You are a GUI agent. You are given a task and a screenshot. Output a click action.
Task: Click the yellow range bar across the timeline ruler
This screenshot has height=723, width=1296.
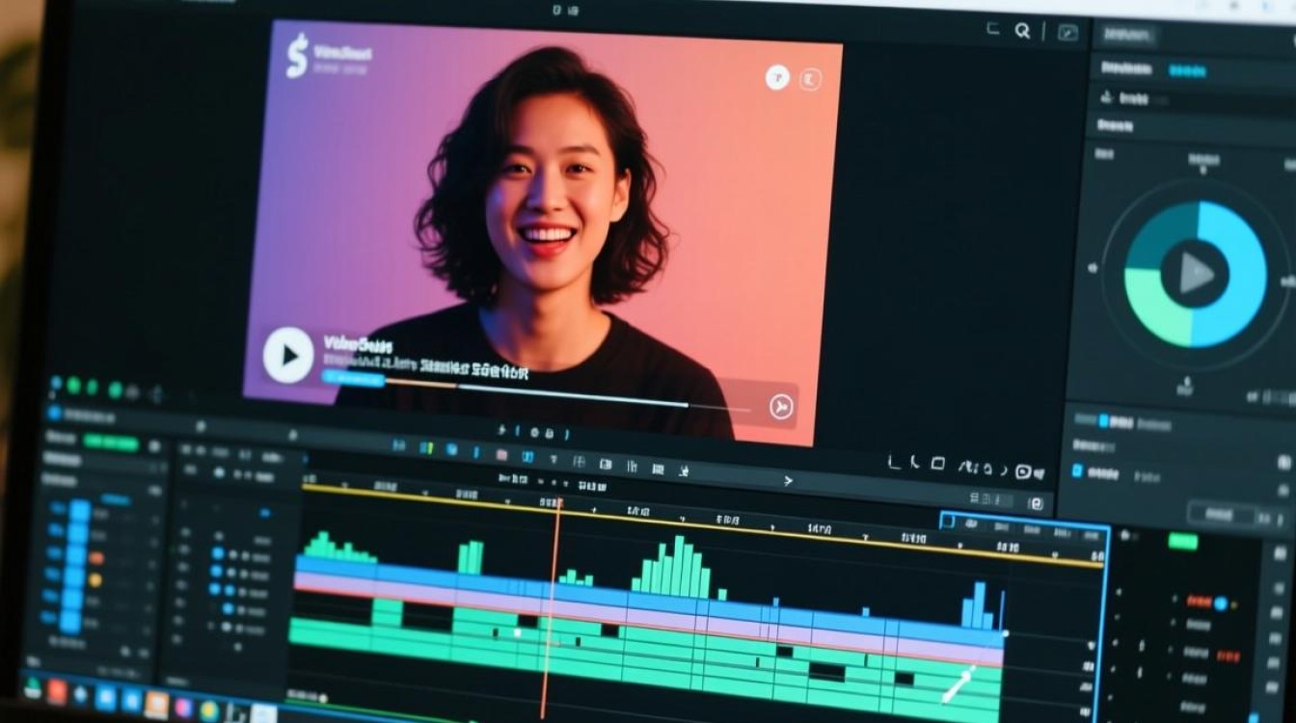[x=704, y=525]
